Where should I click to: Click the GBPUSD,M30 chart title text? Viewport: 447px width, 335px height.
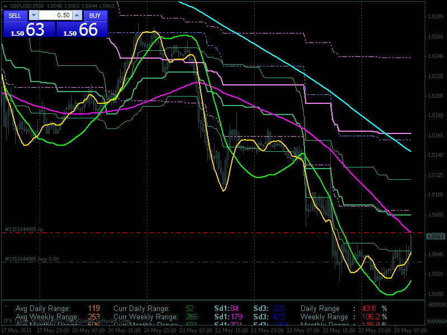point(26,6)
